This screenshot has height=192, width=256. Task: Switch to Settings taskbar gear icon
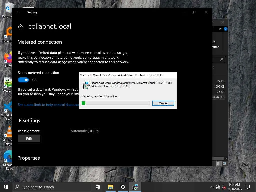(x=123, y=187)
